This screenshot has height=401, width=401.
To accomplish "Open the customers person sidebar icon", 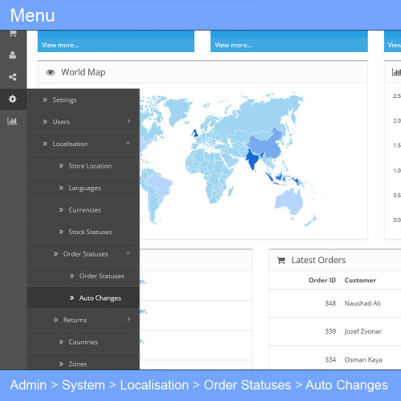I will point(13,55).
